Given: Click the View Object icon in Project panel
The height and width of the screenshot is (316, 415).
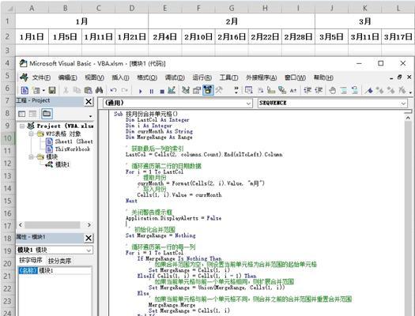Looking at the screenshot, I should pyautogui.click(x=33, y=114).
